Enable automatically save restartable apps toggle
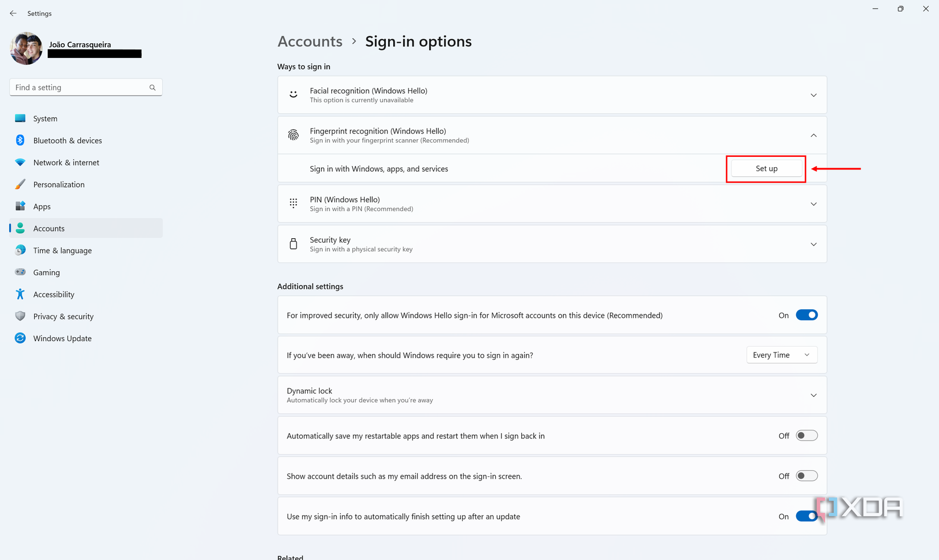The height and width of the screenshot is (560, 939). 806,435
